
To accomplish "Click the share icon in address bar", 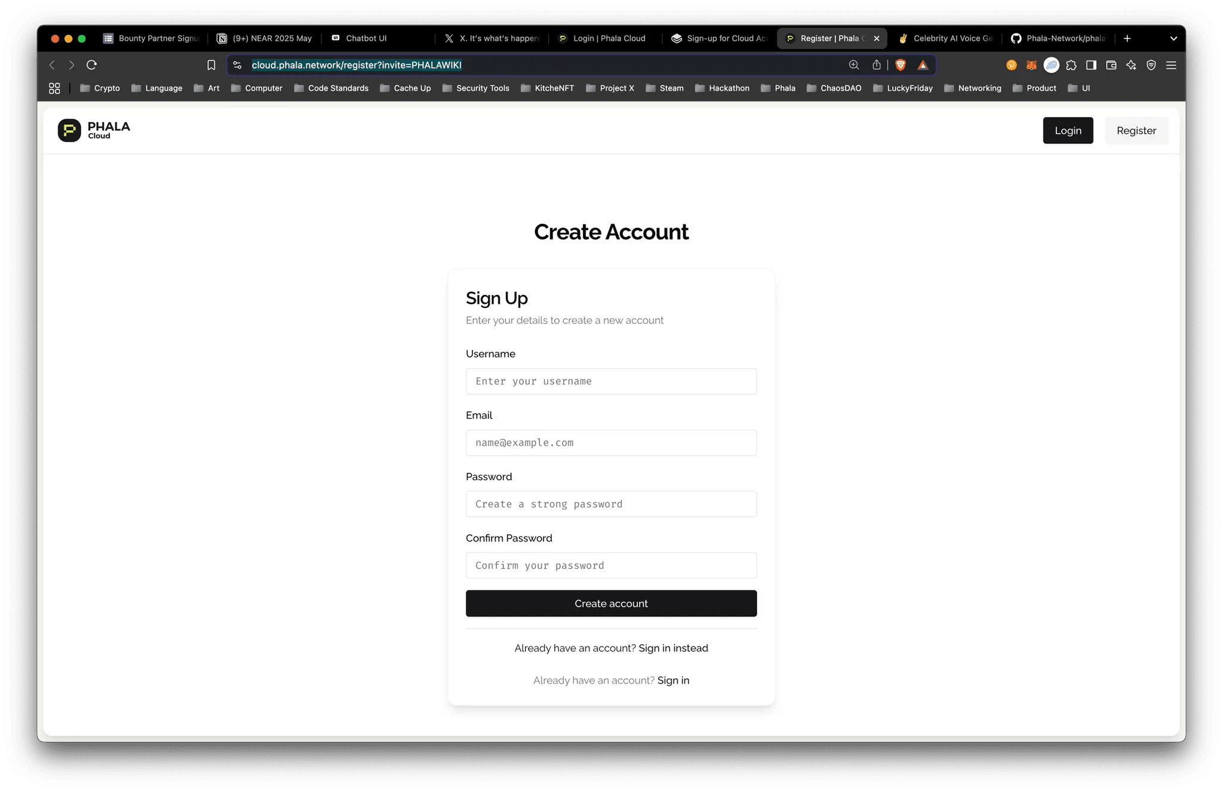I will point(876,65).
